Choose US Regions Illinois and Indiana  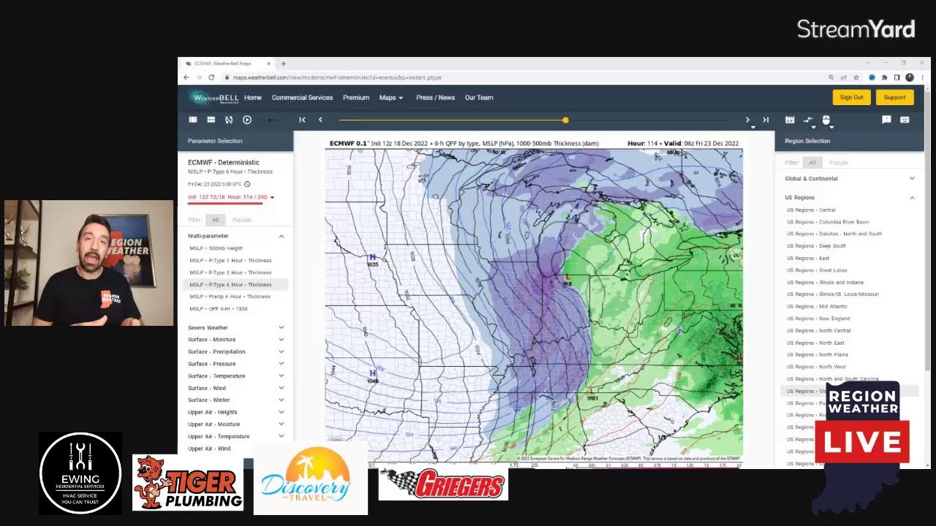pos(825,282)
